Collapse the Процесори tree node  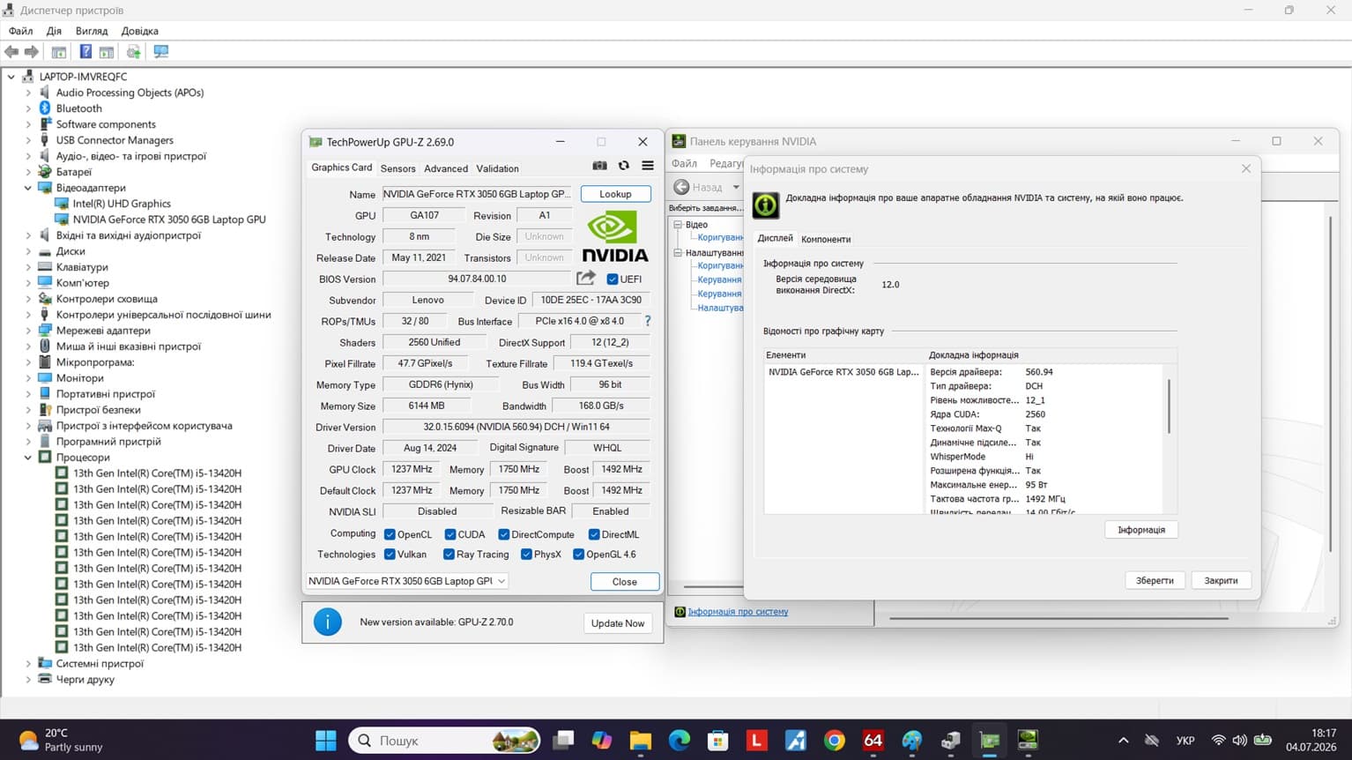pyautogui.click(x=28, y=458)
